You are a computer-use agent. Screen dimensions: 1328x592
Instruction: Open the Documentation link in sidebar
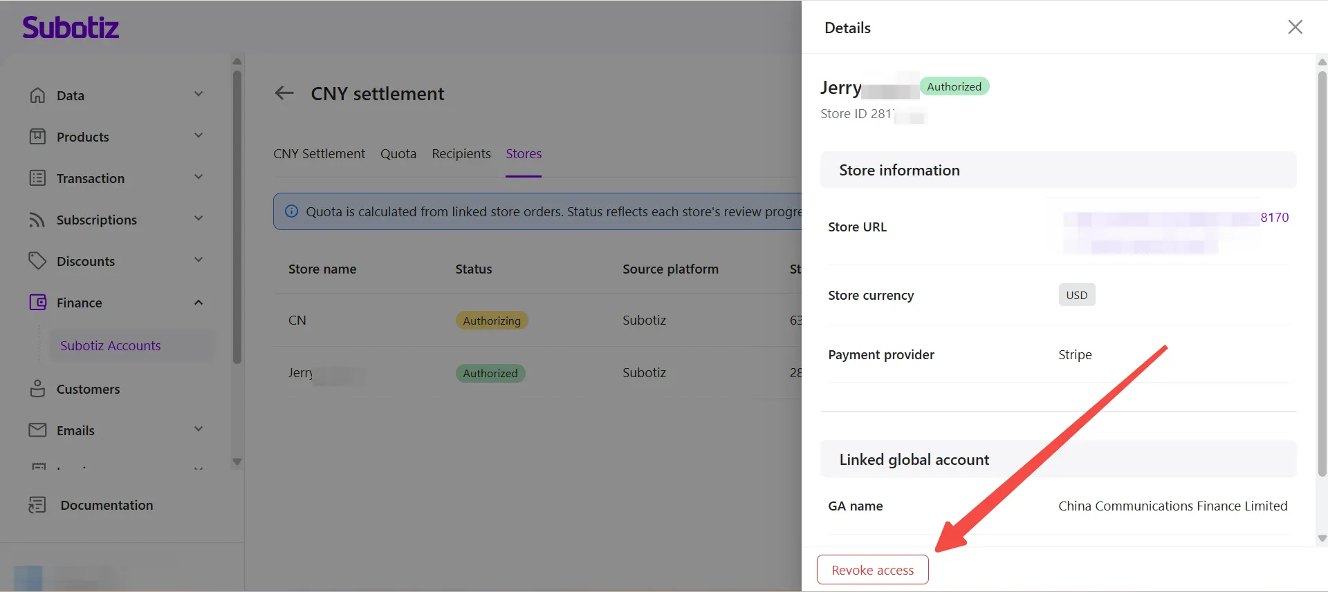tap(107, 505)
